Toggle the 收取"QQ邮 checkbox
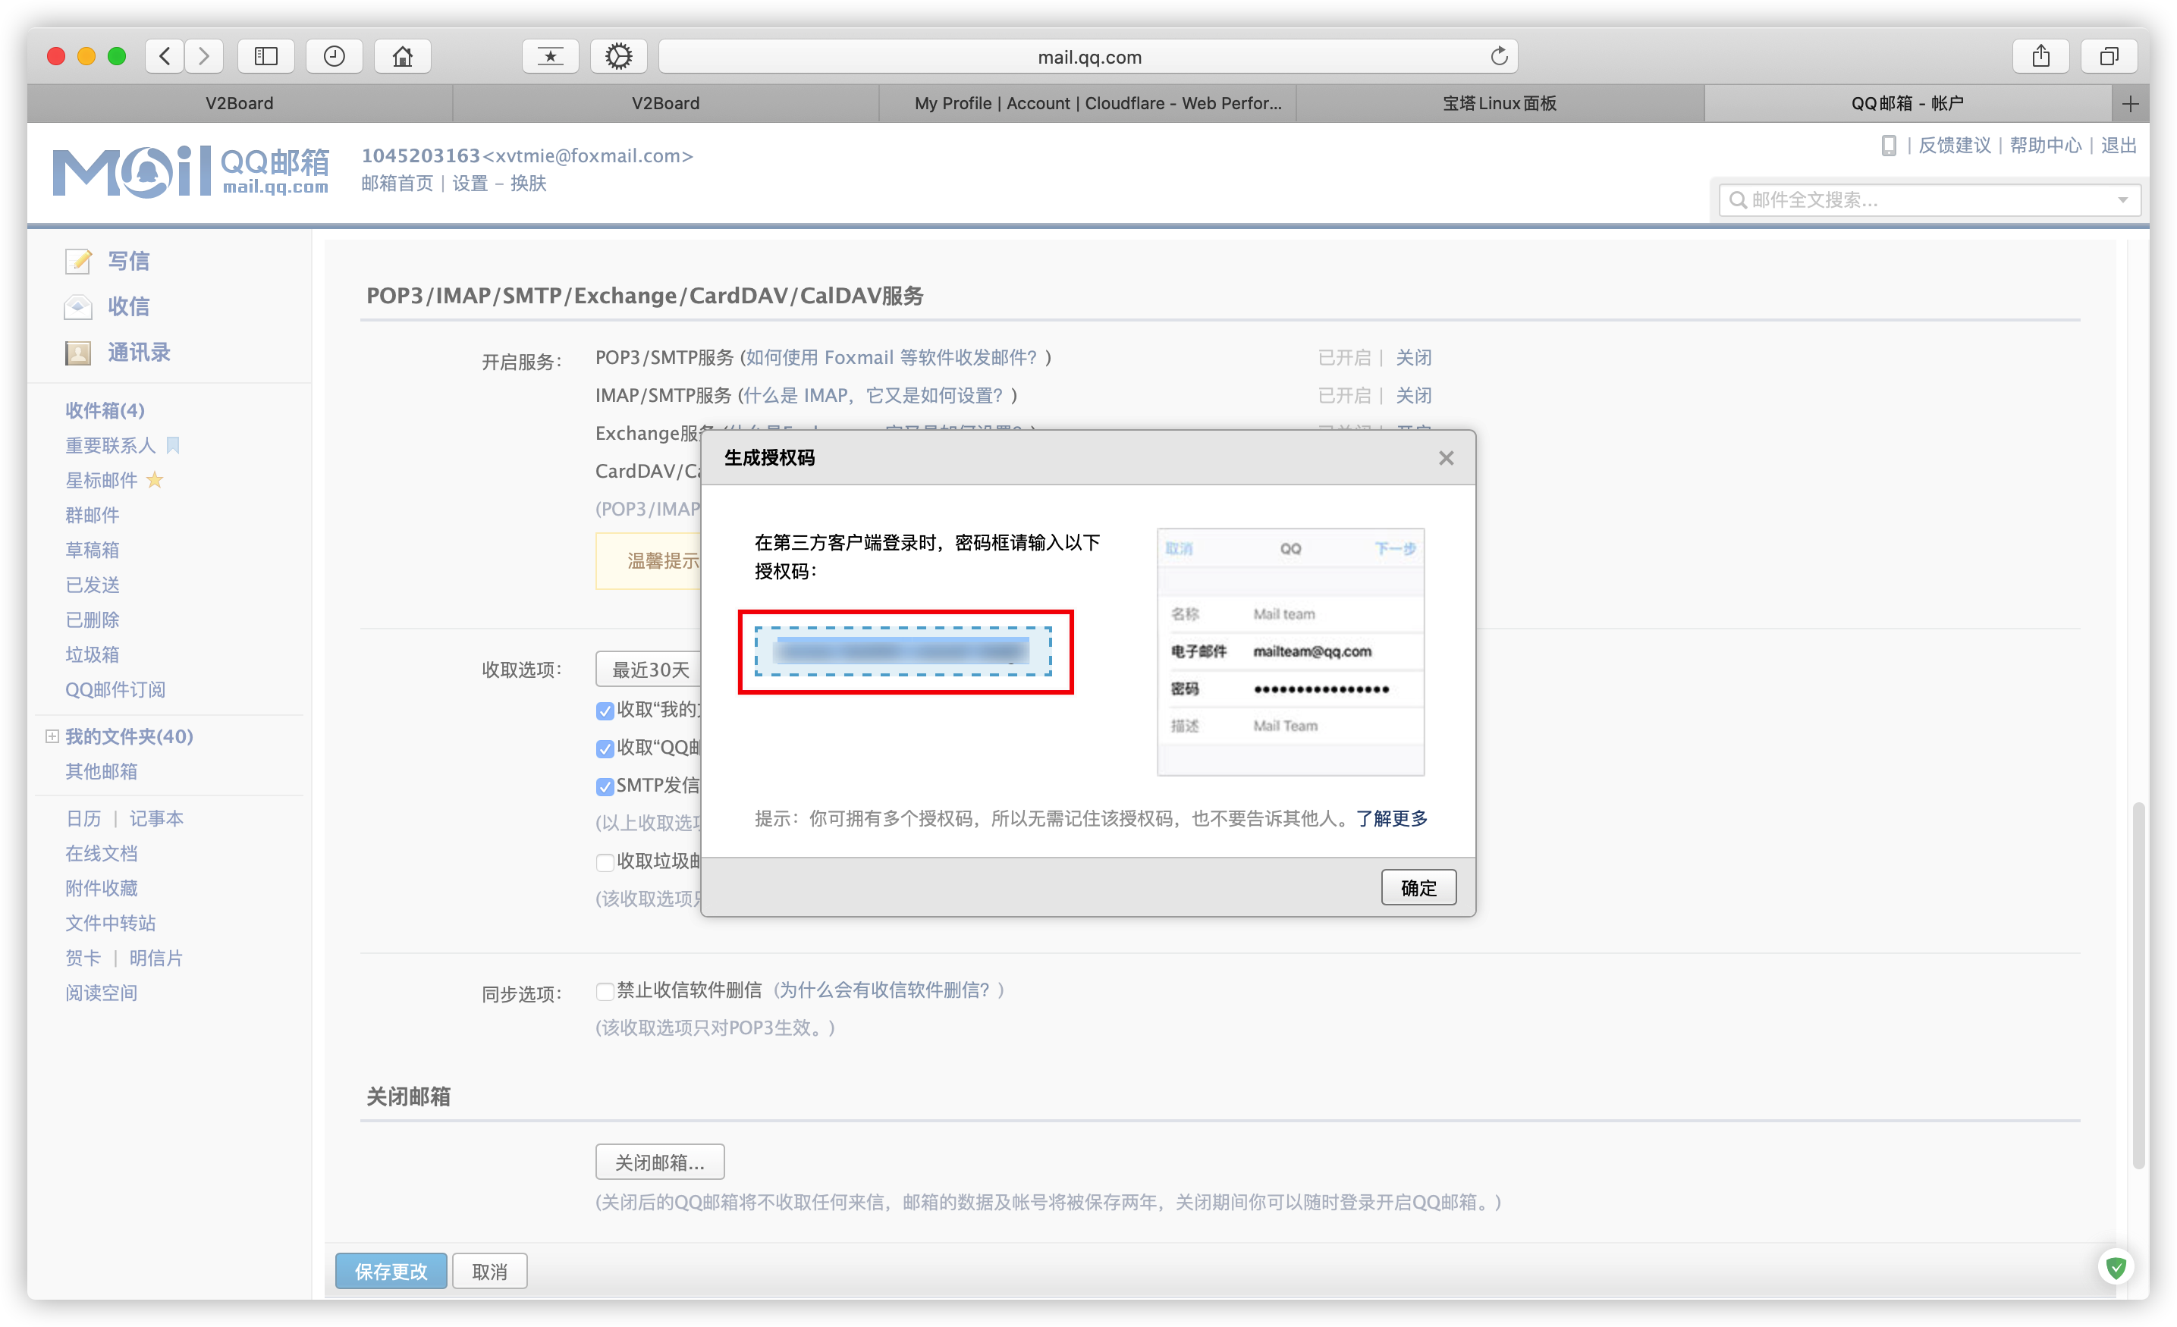Viewport: 2177px width, 1327px height. (605, 749)
